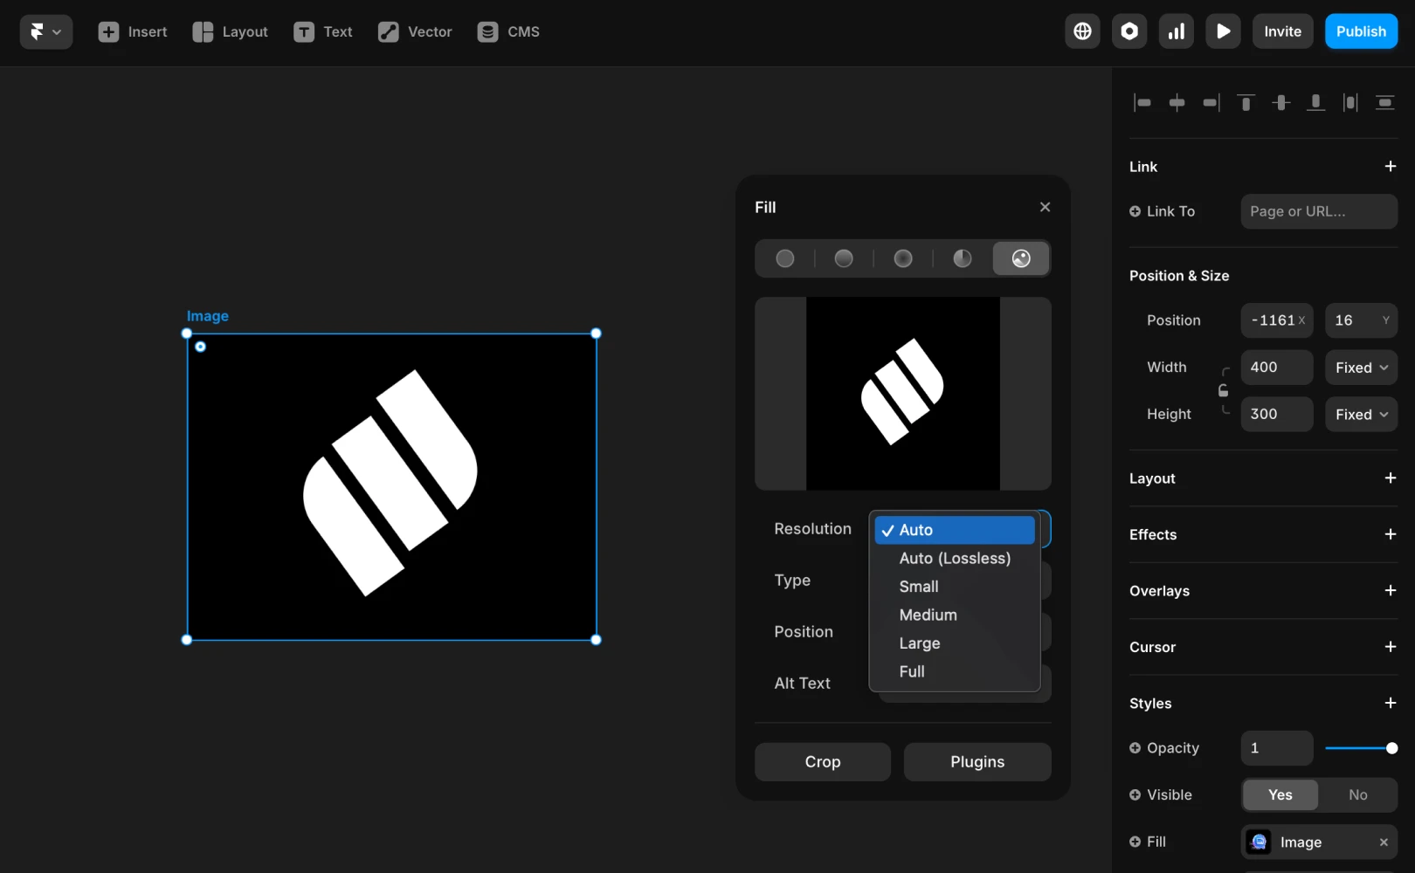Align selection to top edge
The width and height of the screenshot is (1415, 873).
(x=1246, y=103)
